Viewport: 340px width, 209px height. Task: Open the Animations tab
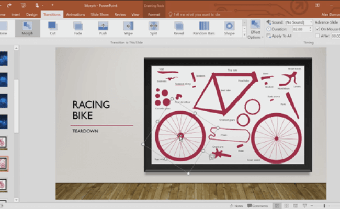[75, 14]
